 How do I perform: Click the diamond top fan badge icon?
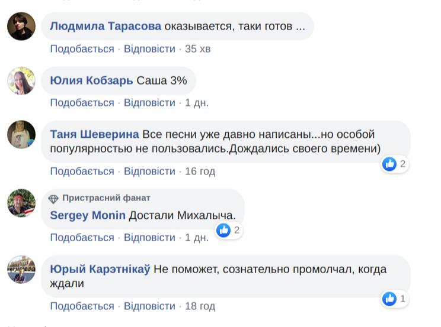point(54,198)
